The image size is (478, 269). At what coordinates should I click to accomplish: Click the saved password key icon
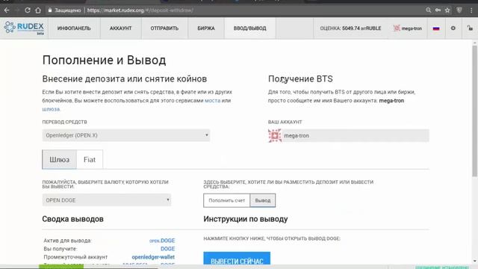pos(438,10)
